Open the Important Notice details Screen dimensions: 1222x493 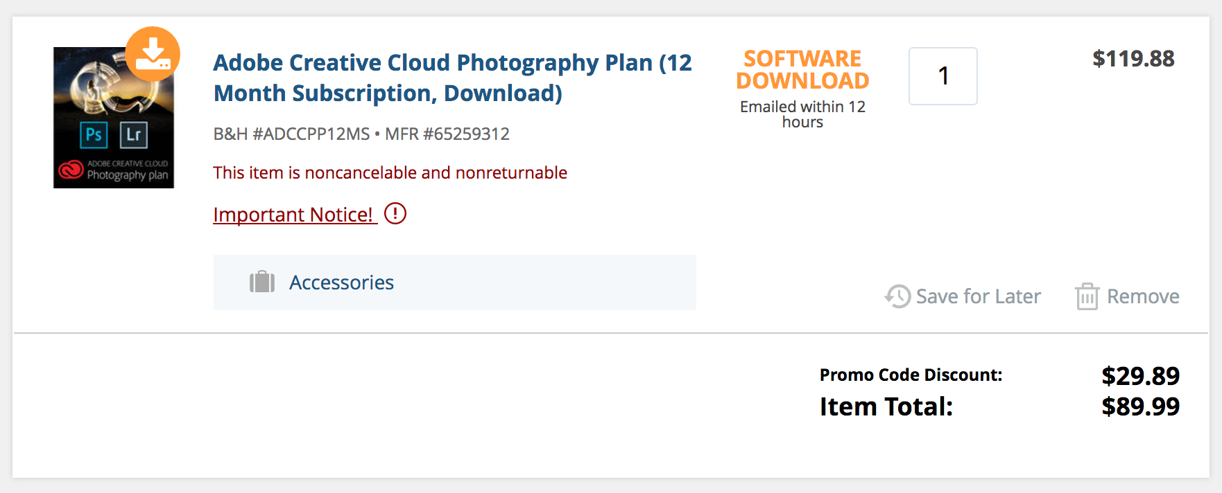(294, 214)
